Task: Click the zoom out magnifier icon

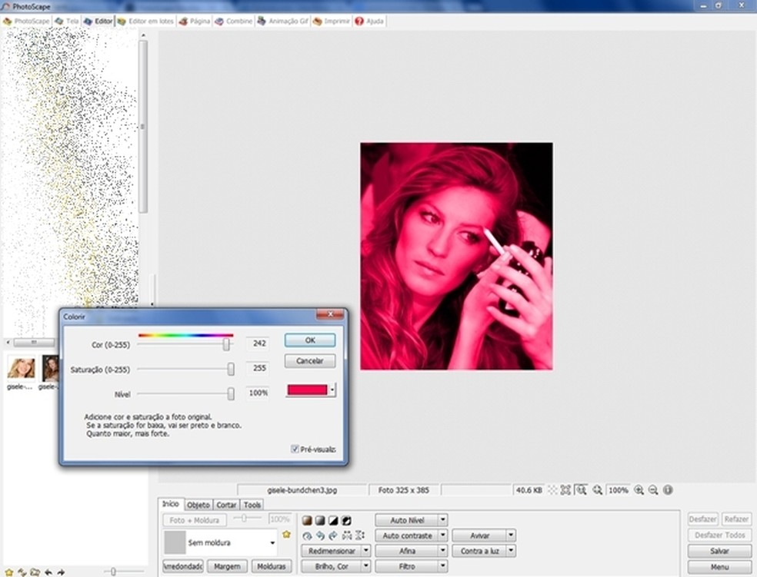Action: click(653, 489)
